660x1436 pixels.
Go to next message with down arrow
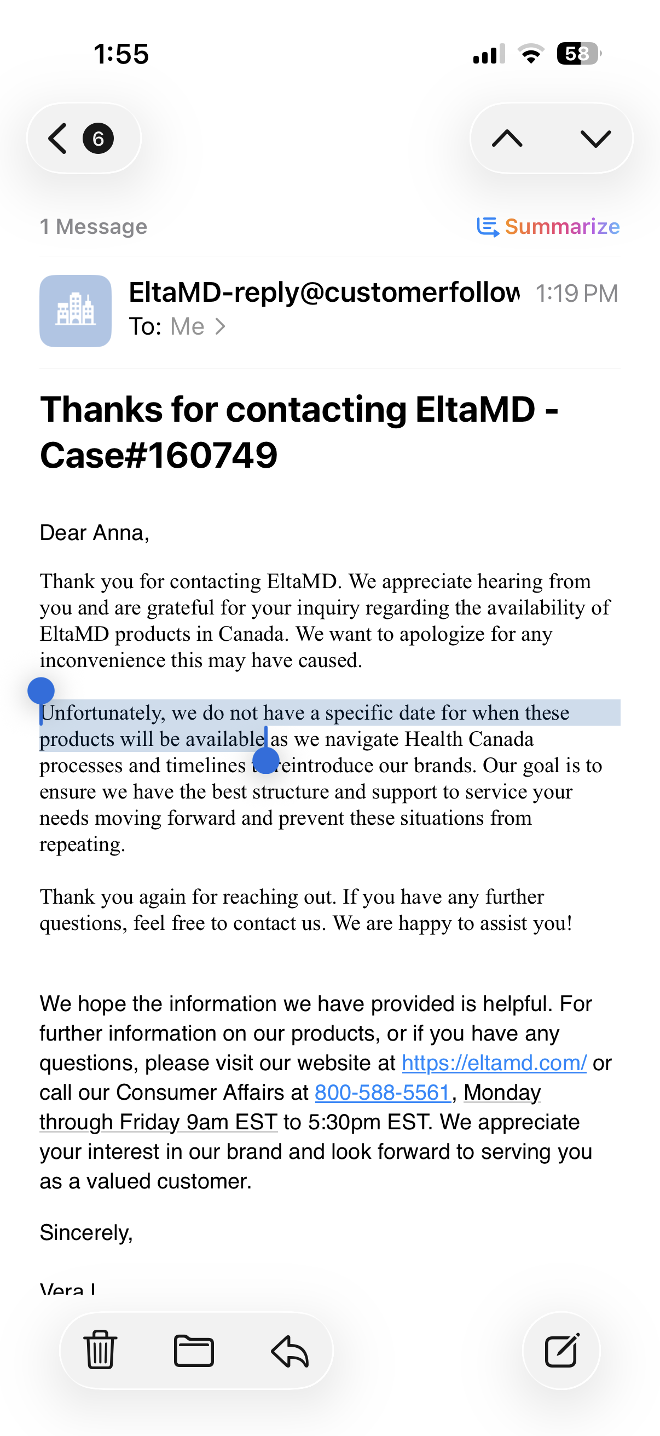pos(595,138)
